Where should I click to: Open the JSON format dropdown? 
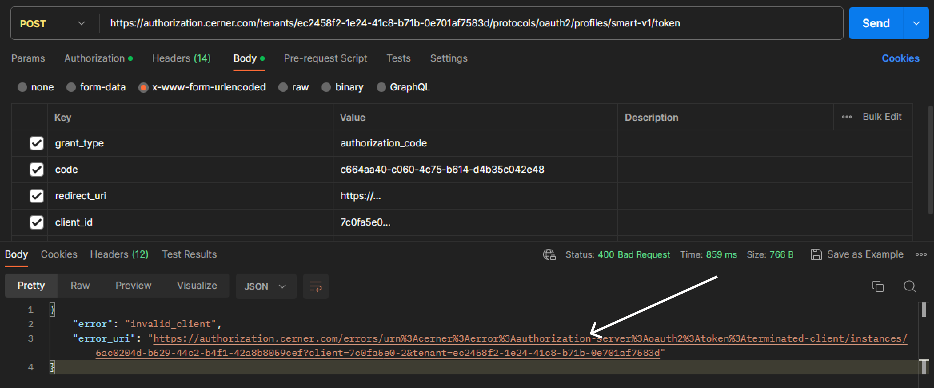coord(265,286)
